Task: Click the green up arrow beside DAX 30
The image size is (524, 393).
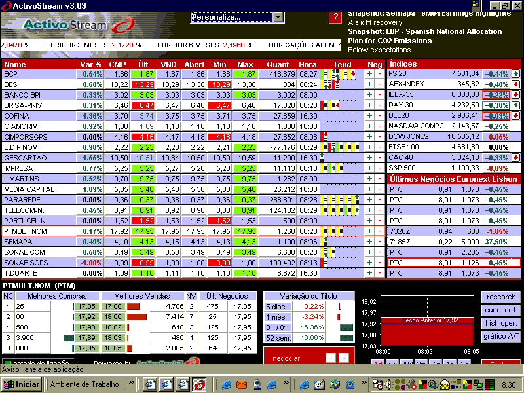Action: (515, 105)
